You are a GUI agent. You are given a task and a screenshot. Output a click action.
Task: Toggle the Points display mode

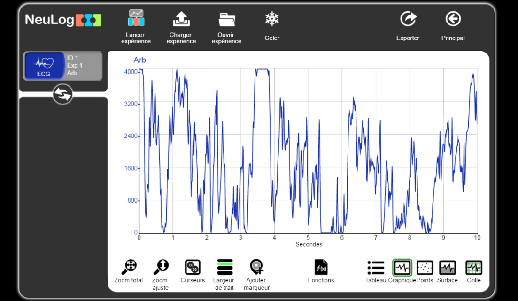[425, 268]
